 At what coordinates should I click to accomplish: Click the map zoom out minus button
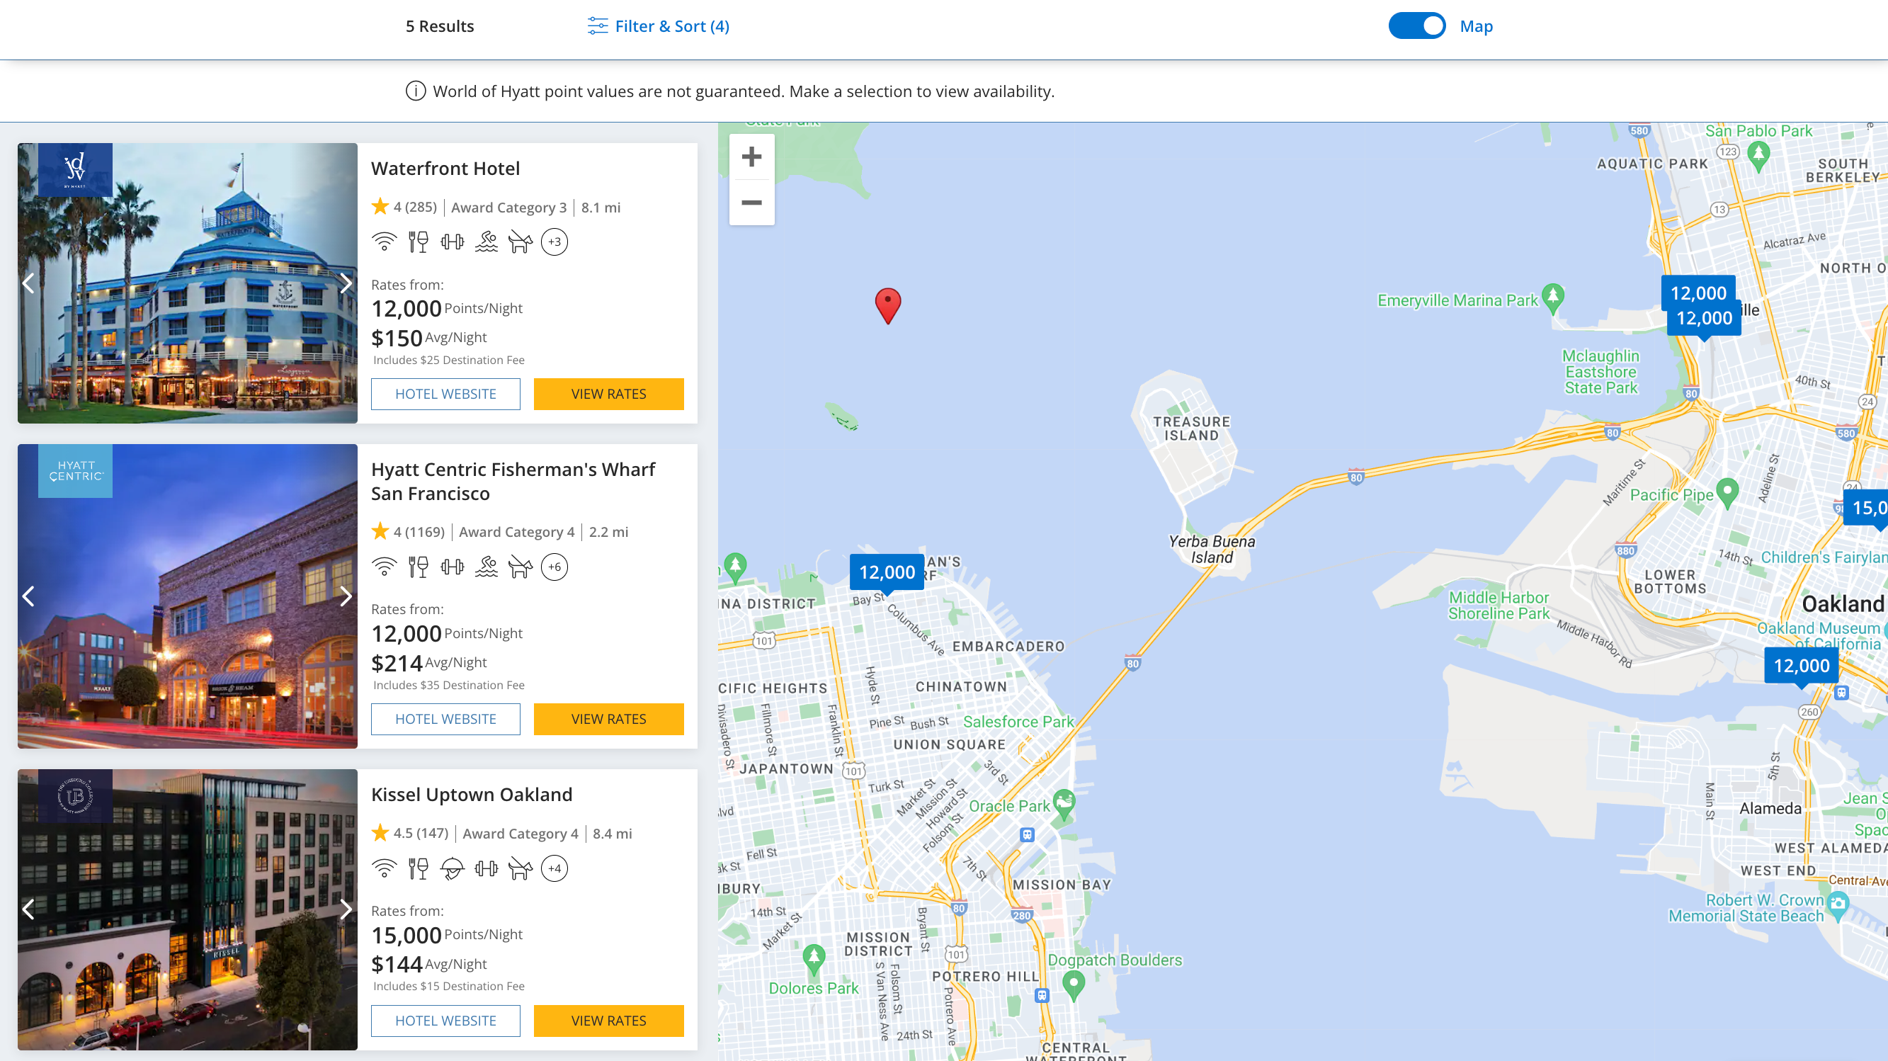point(751,203)
